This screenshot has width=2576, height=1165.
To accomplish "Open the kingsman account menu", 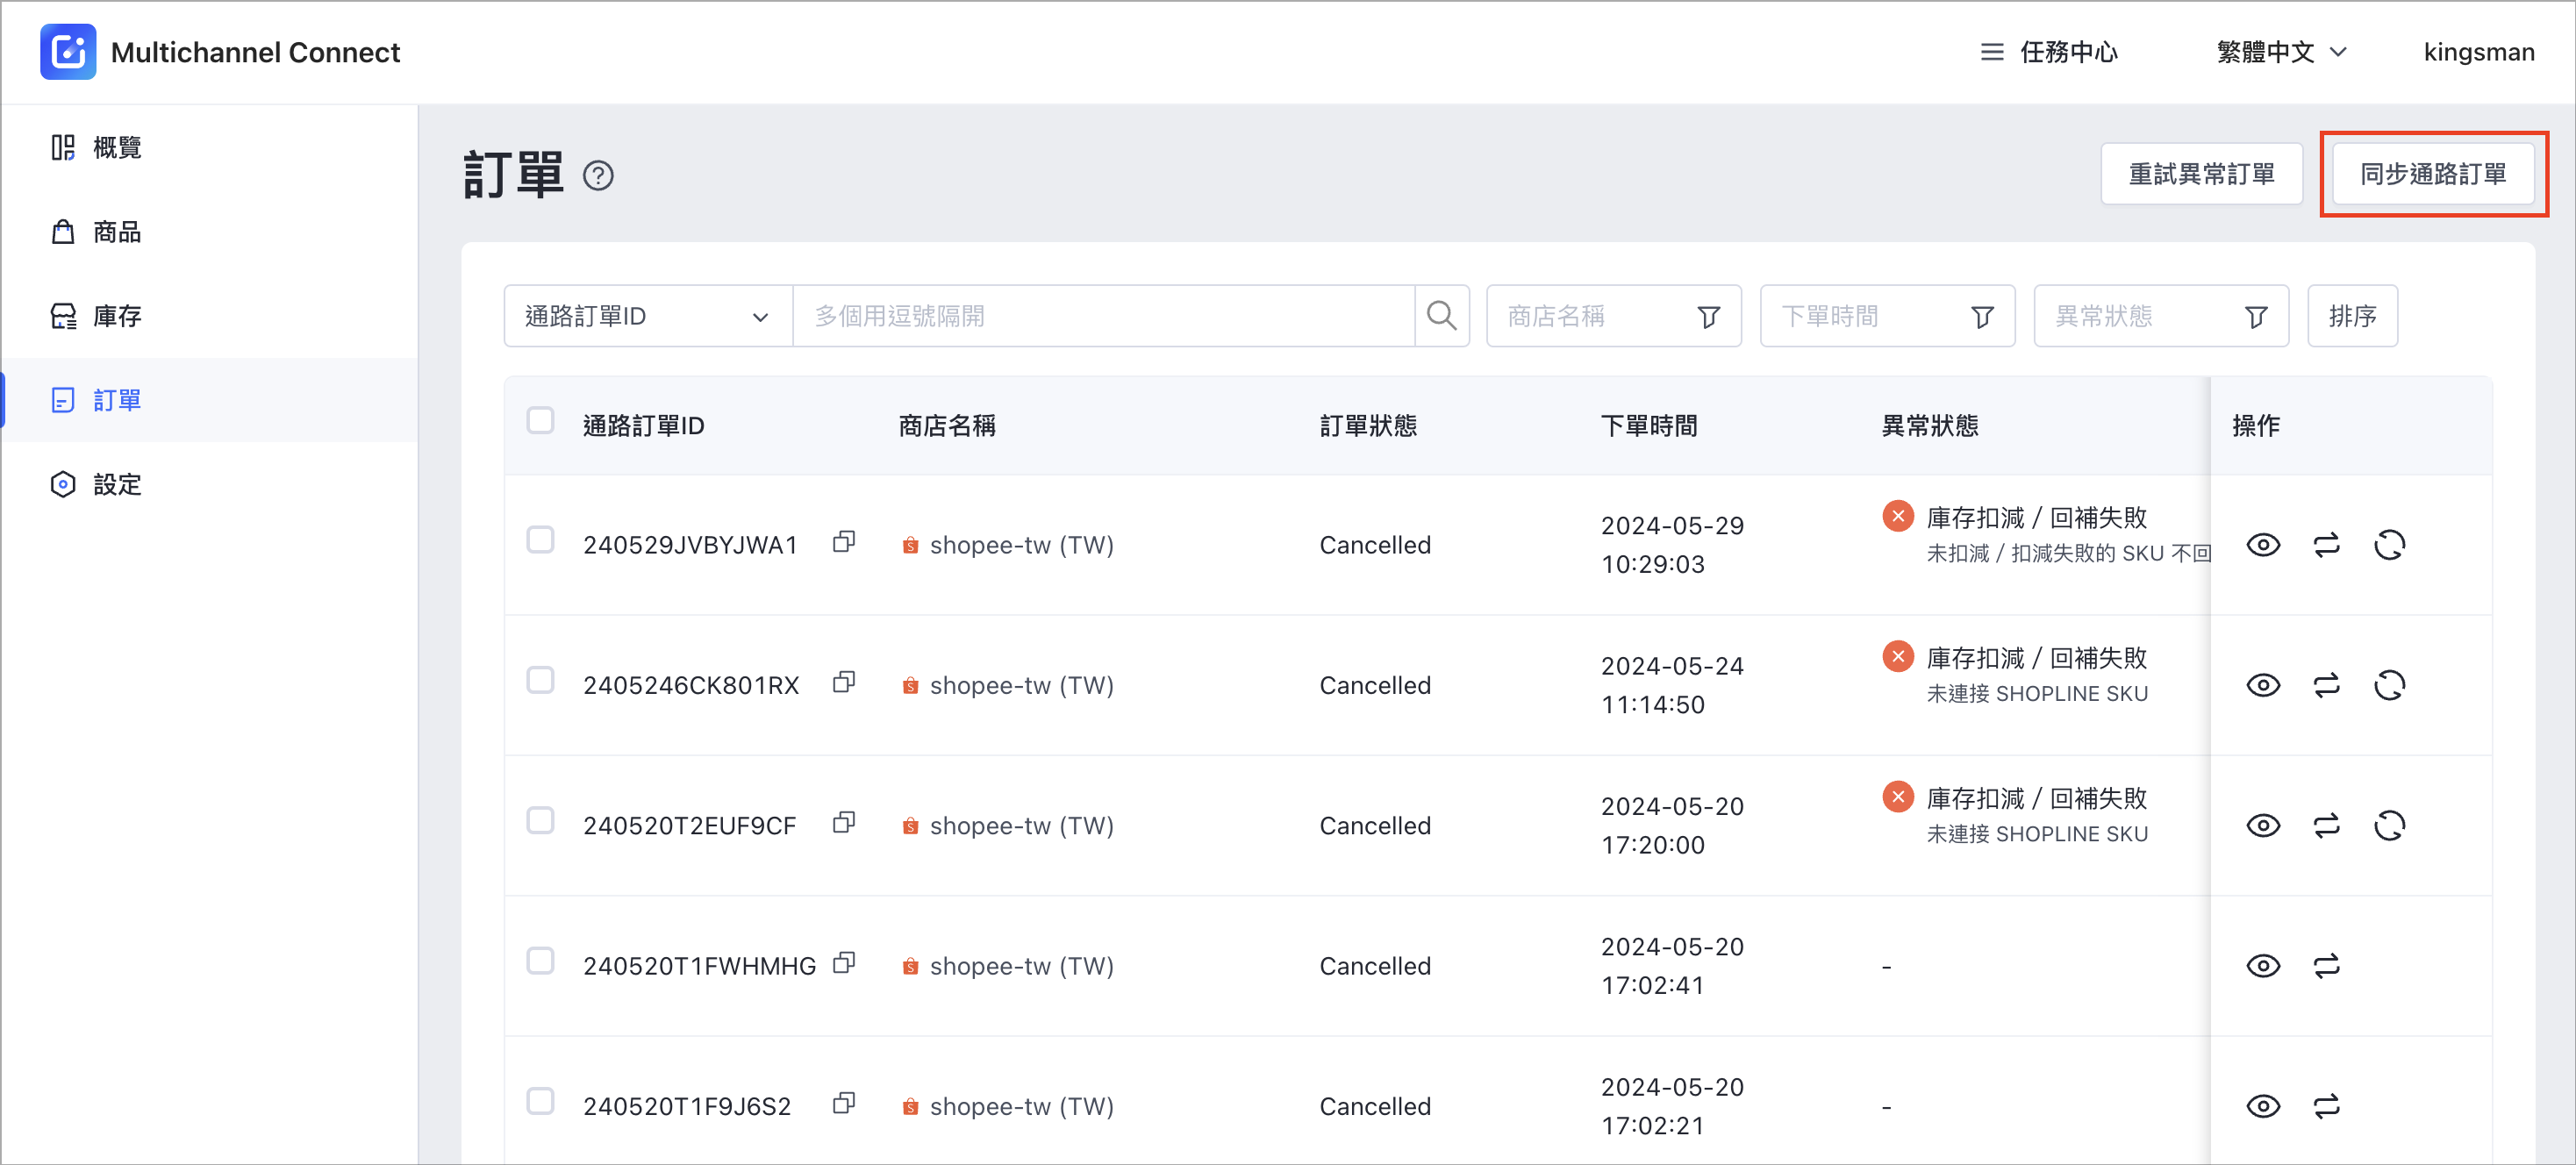I will pos(2478,52).
